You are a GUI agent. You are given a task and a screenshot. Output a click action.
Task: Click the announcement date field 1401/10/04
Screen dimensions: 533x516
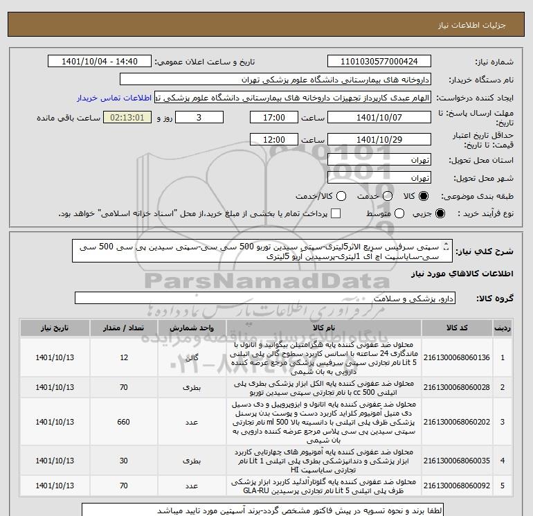pyautogui.click(x=100, y=61)
